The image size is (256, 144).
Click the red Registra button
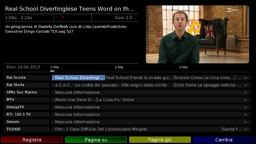tap(32, 140)
